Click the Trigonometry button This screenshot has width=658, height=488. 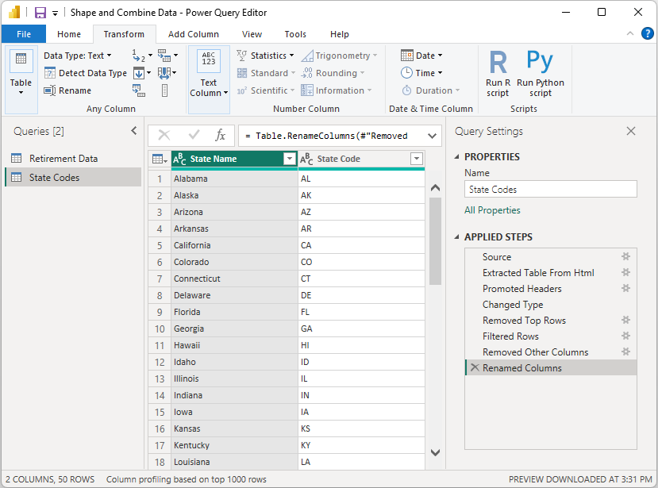(x=339, y=56)
